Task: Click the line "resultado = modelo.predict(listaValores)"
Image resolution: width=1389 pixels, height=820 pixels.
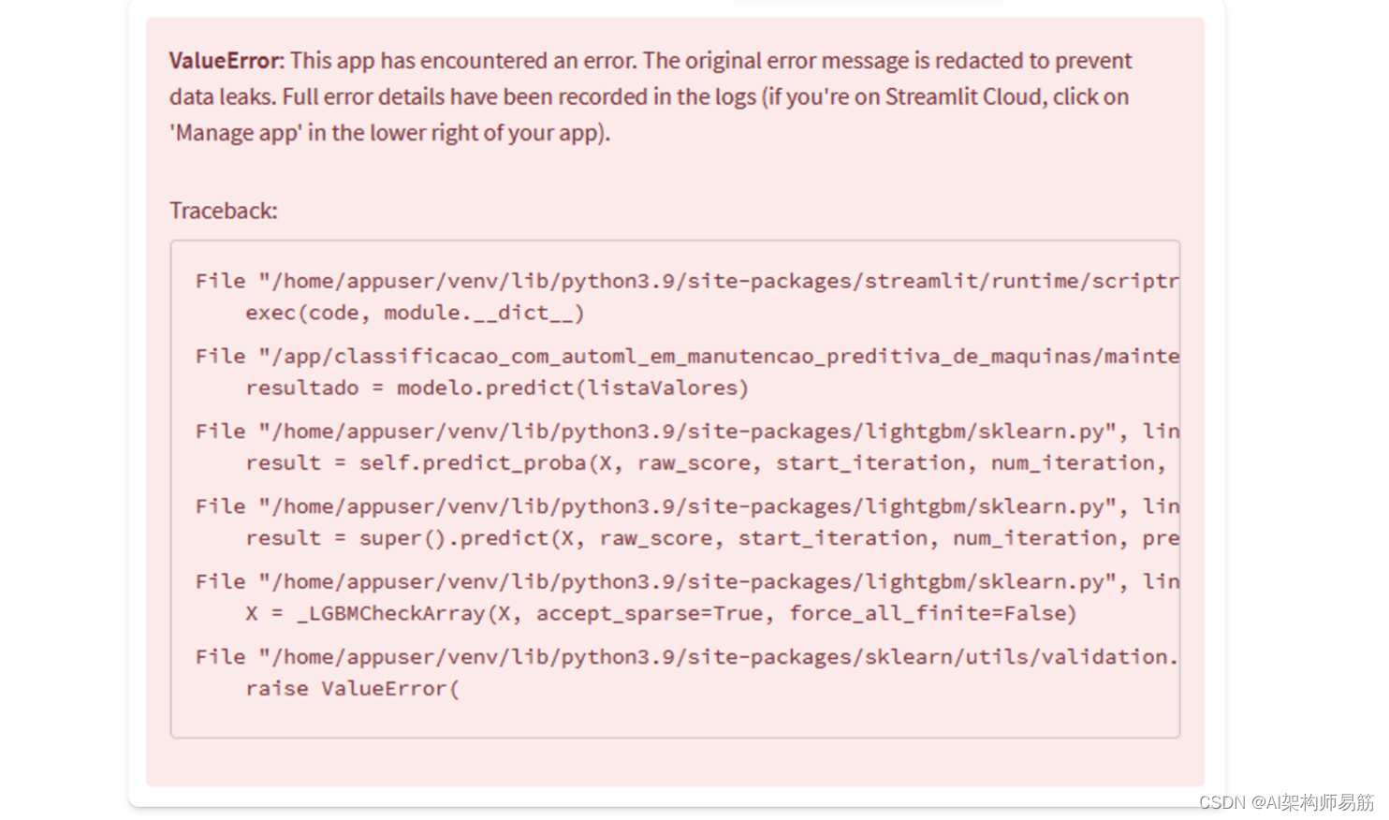Action: [x=497, y=388]
